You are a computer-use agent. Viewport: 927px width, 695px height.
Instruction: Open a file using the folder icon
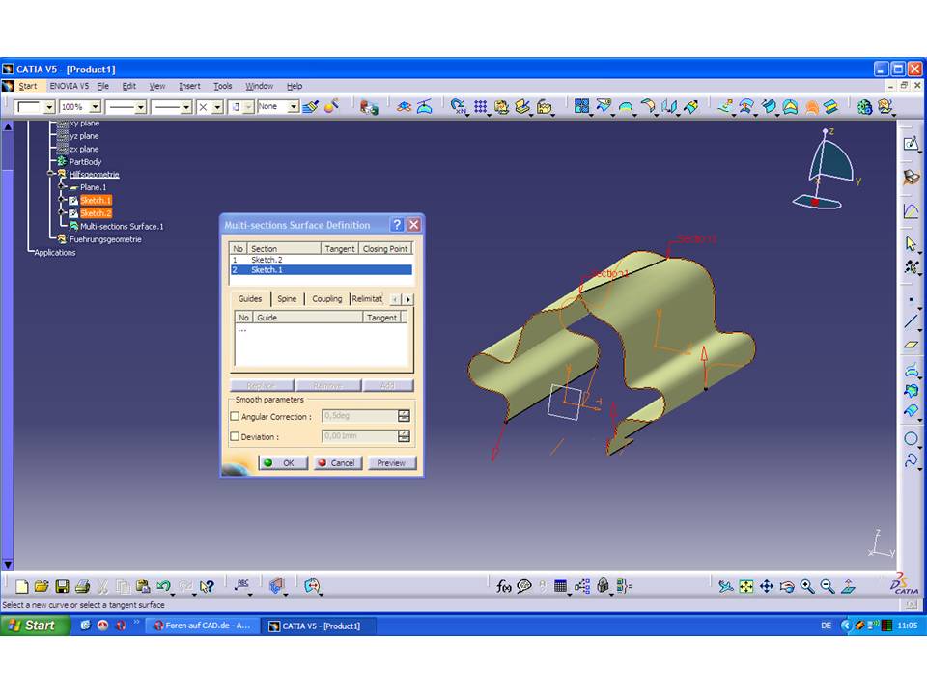click(42, 586)
